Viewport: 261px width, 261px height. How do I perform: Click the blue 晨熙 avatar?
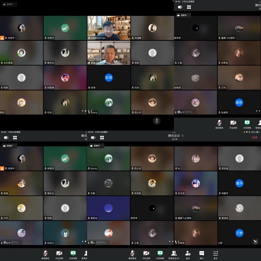tap(239, 102)
